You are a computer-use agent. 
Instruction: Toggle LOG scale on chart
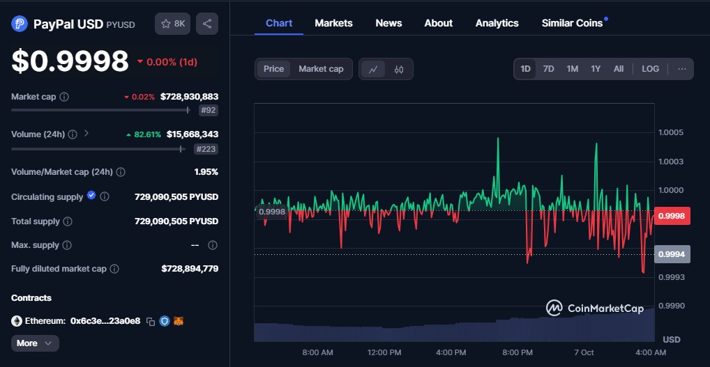650,69
